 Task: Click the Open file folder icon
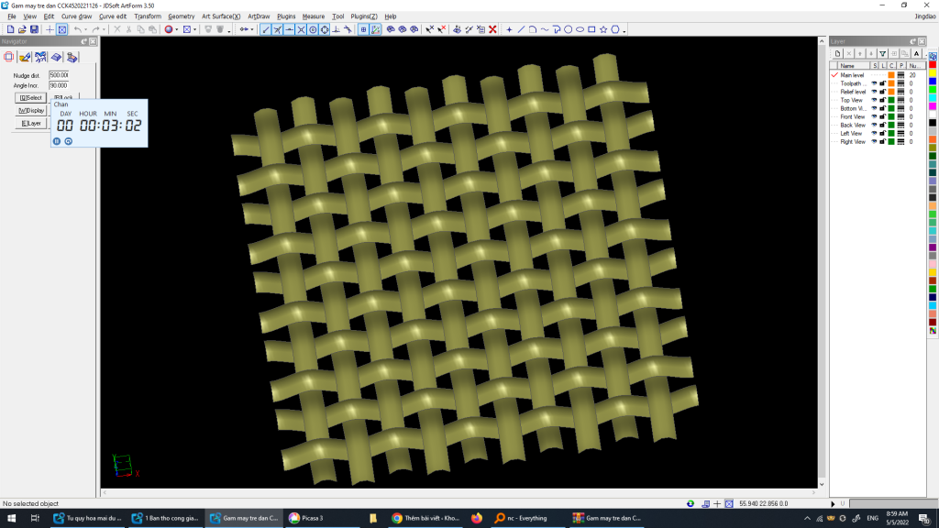point(22,29)
